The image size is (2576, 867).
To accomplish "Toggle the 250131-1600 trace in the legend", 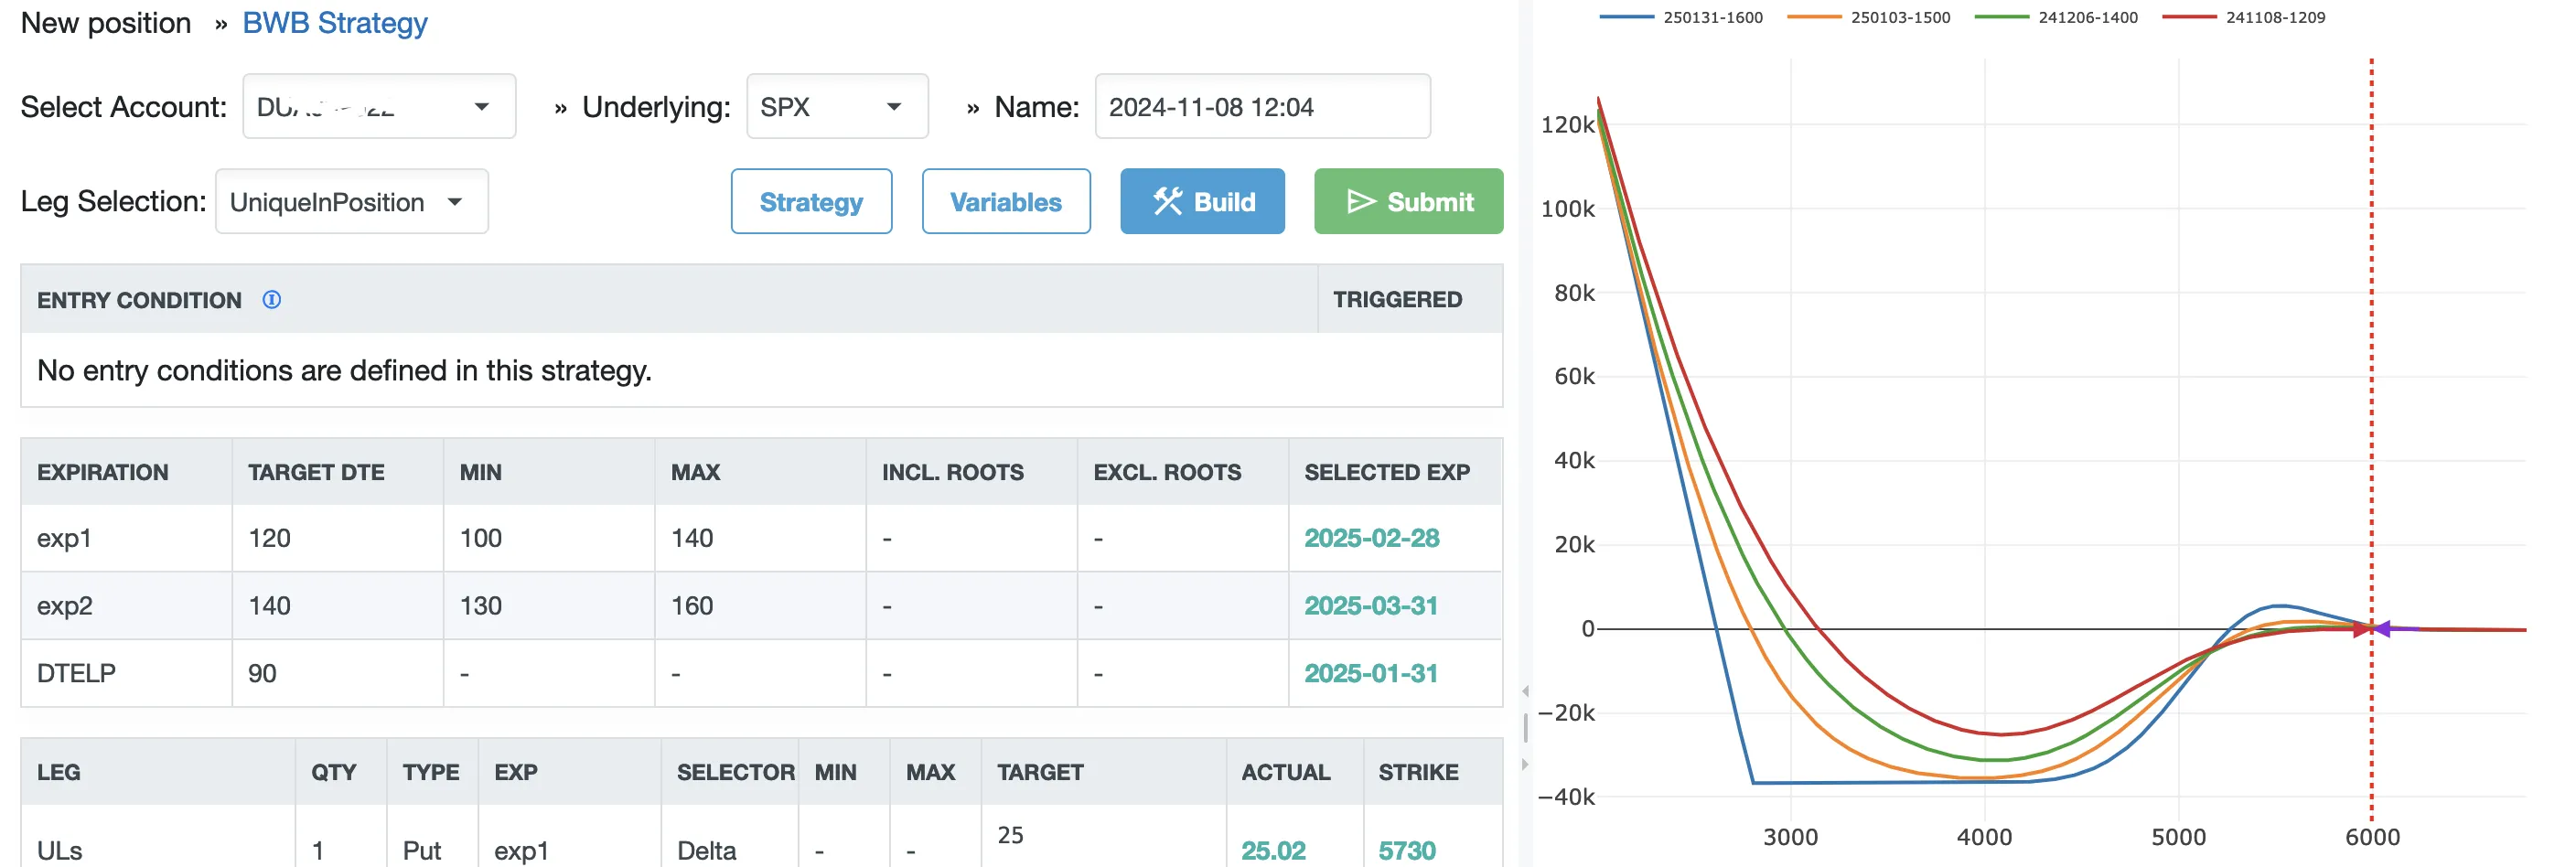I will point(1682,18).
